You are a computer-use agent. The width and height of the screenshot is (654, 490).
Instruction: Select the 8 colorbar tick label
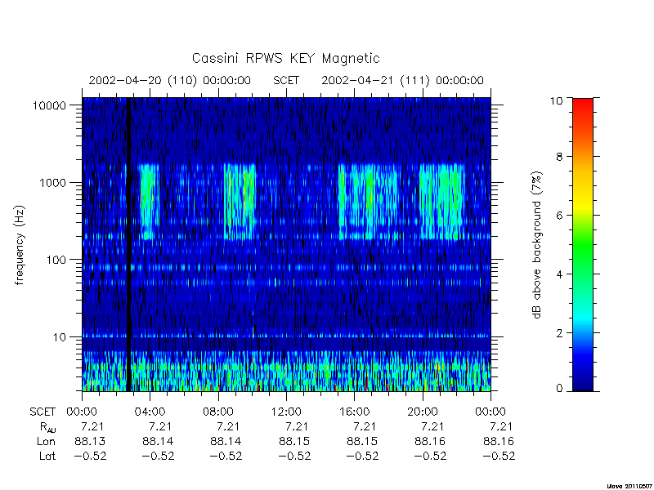pos(559,157)
